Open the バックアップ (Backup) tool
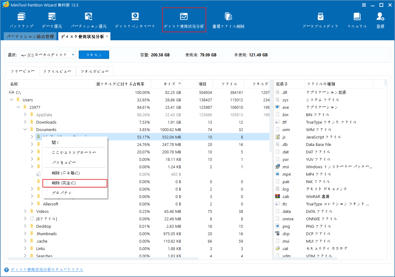This screenshot has height=277, width=395. click(x=21, y=19)
